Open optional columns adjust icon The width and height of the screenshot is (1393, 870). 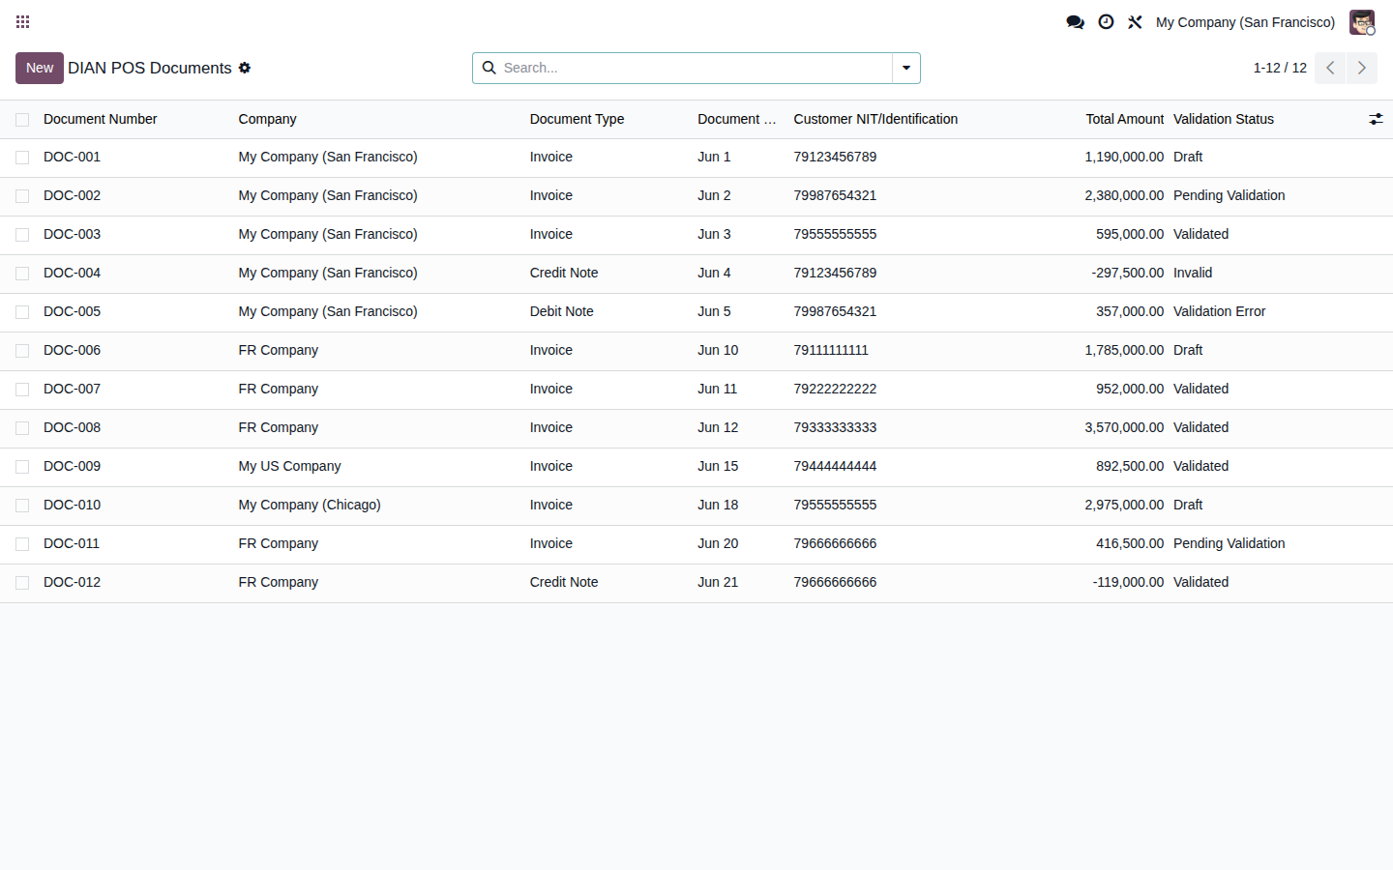pyautogui.click(x=1376, y=119)
